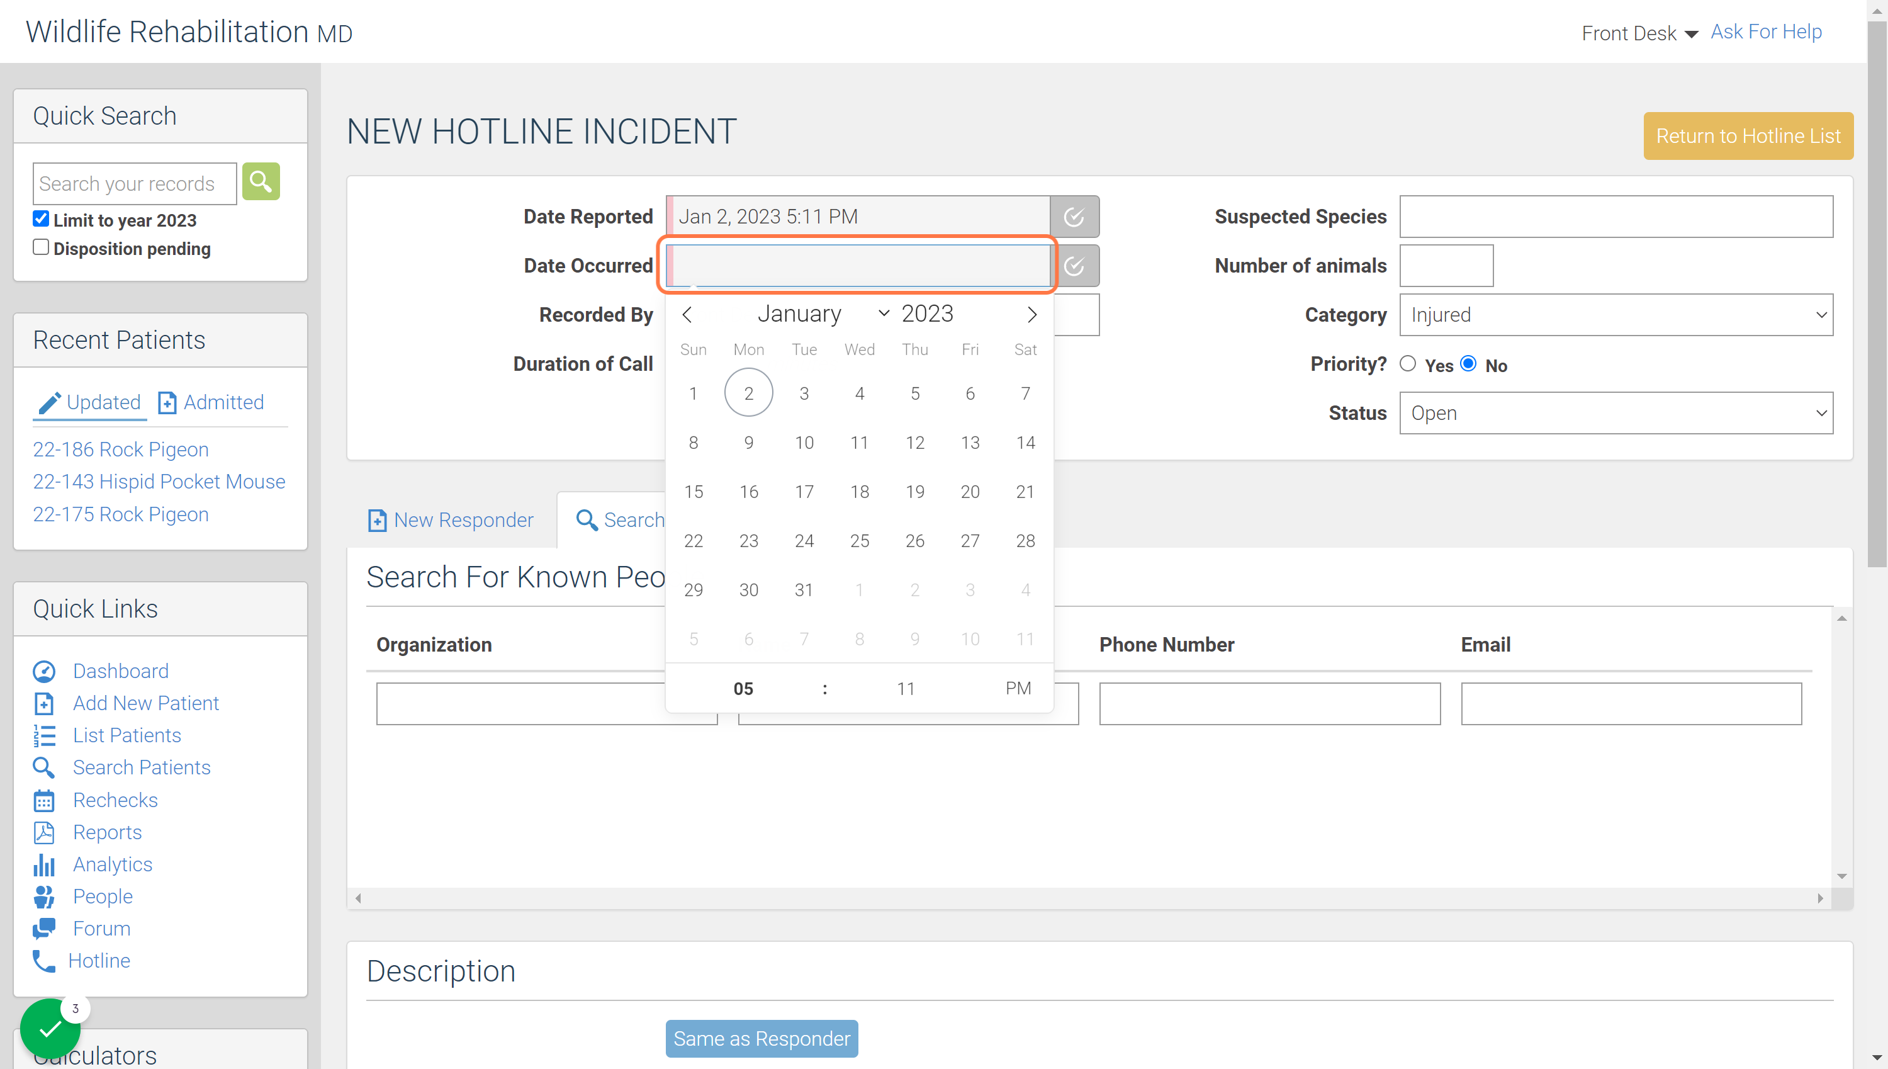The image size is (1888, 1069).
Task: Open patient 22-186 Rock Pigeon
Action: (x=121, y=450)
